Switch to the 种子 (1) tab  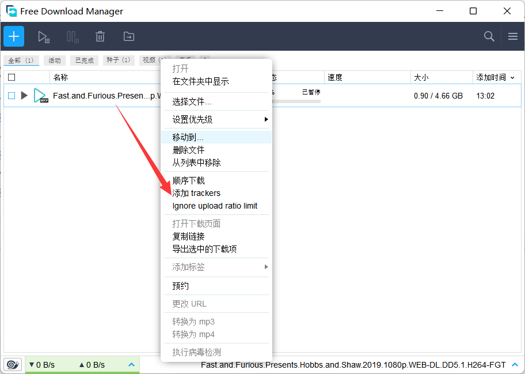119,61
